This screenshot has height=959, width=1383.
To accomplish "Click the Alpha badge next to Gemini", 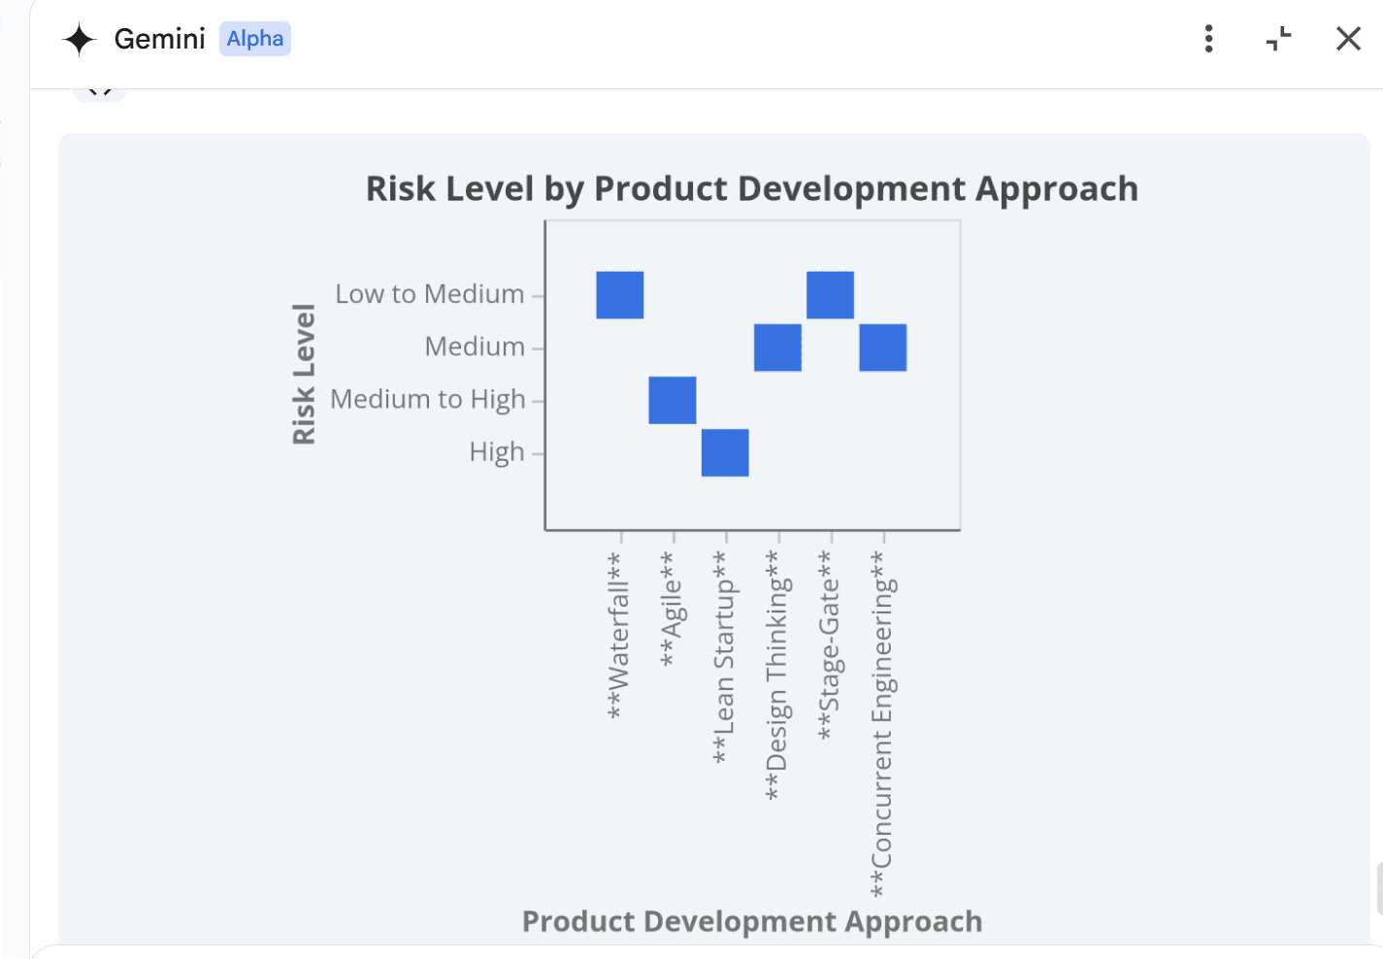I will pyautogui.click(x=255, y=39).
